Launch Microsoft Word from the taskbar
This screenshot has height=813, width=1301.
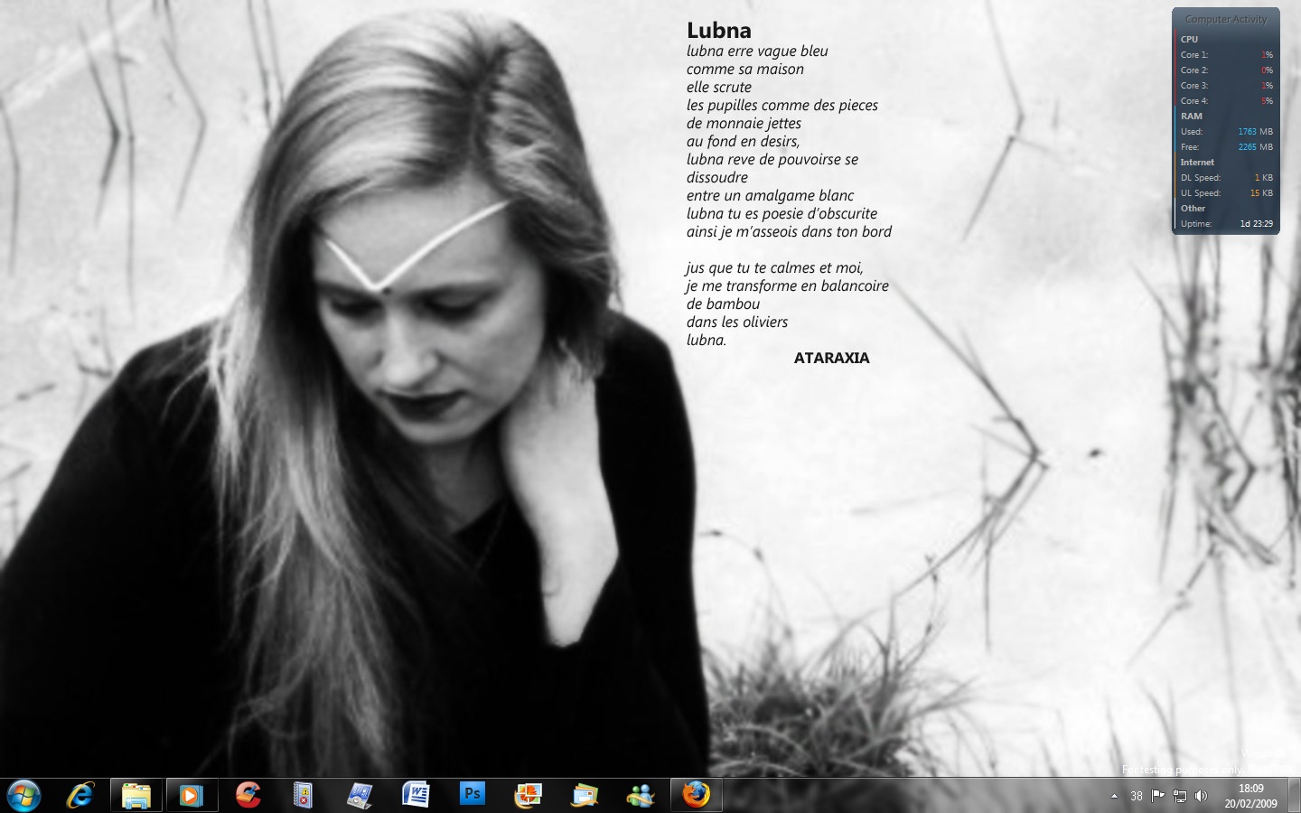[416, 795]
